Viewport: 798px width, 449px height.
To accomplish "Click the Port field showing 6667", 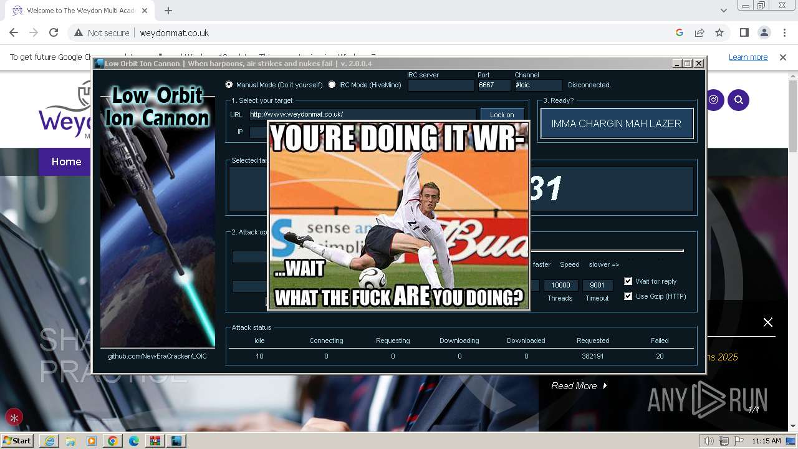I will click(494, 85).
